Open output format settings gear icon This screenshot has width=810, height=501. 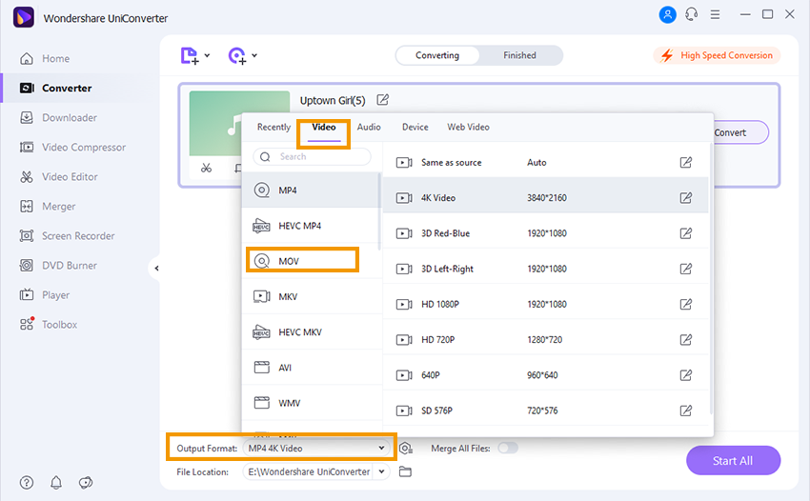(x=406, y=449)
